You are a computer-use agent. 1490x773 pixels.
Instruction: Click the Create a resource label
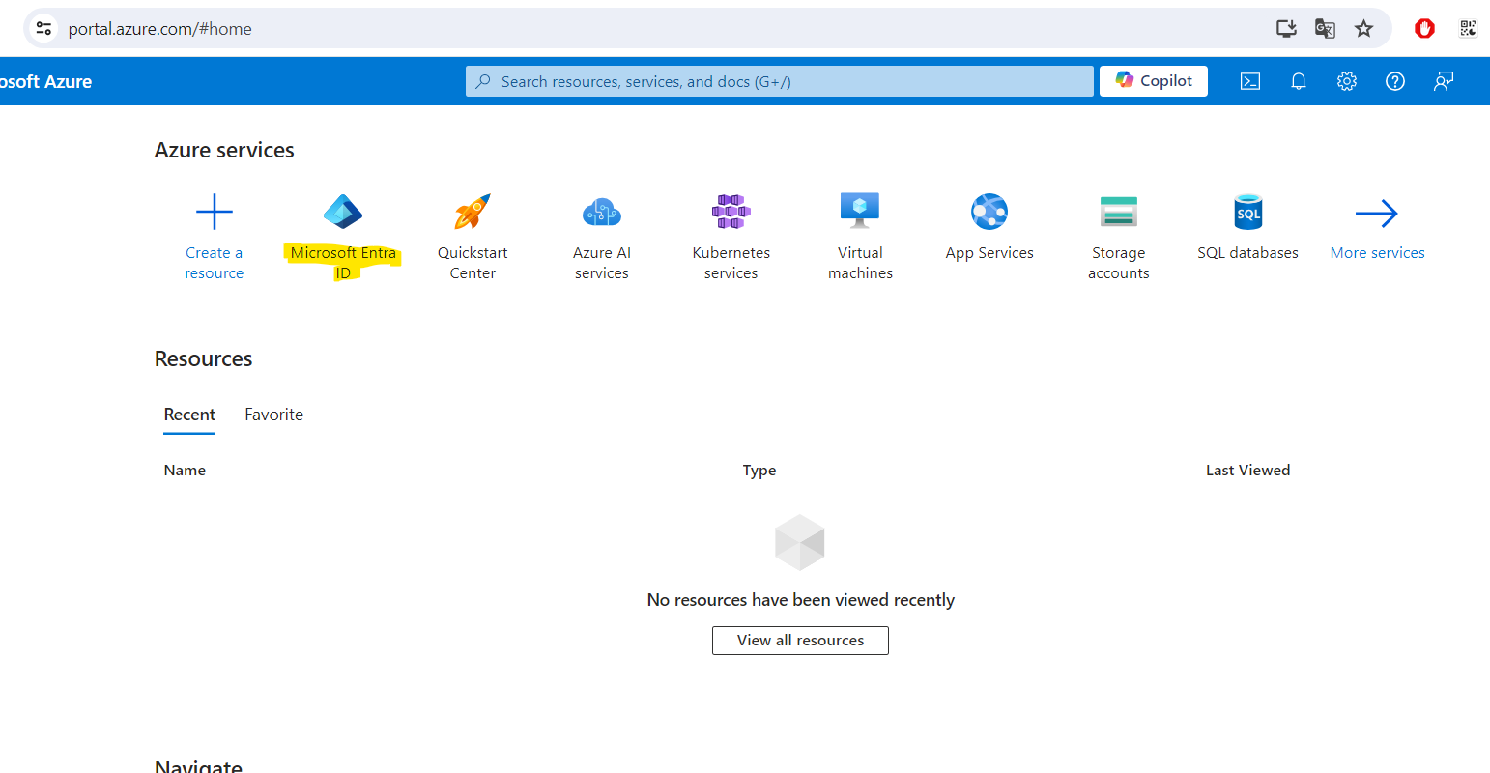[215, 263]
